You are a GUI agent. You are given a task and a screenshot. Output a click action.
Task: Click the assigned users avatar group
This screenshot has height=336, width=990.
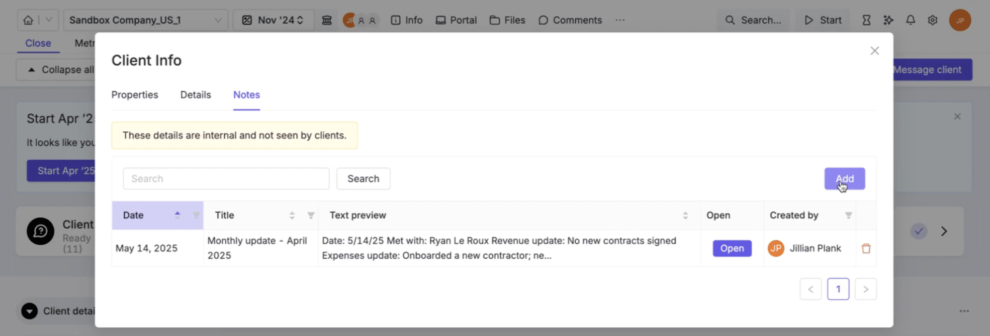[x=361, y=20]
